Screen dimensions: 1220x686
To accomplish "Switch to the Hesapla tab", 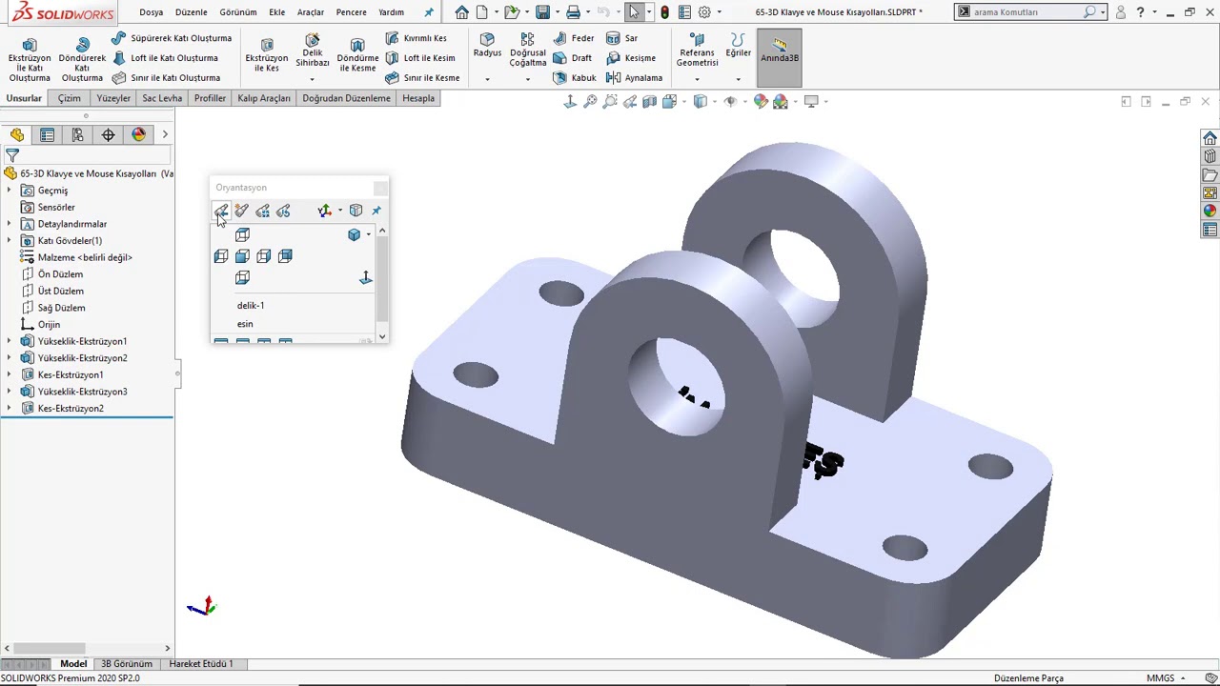I will point(418,98).
